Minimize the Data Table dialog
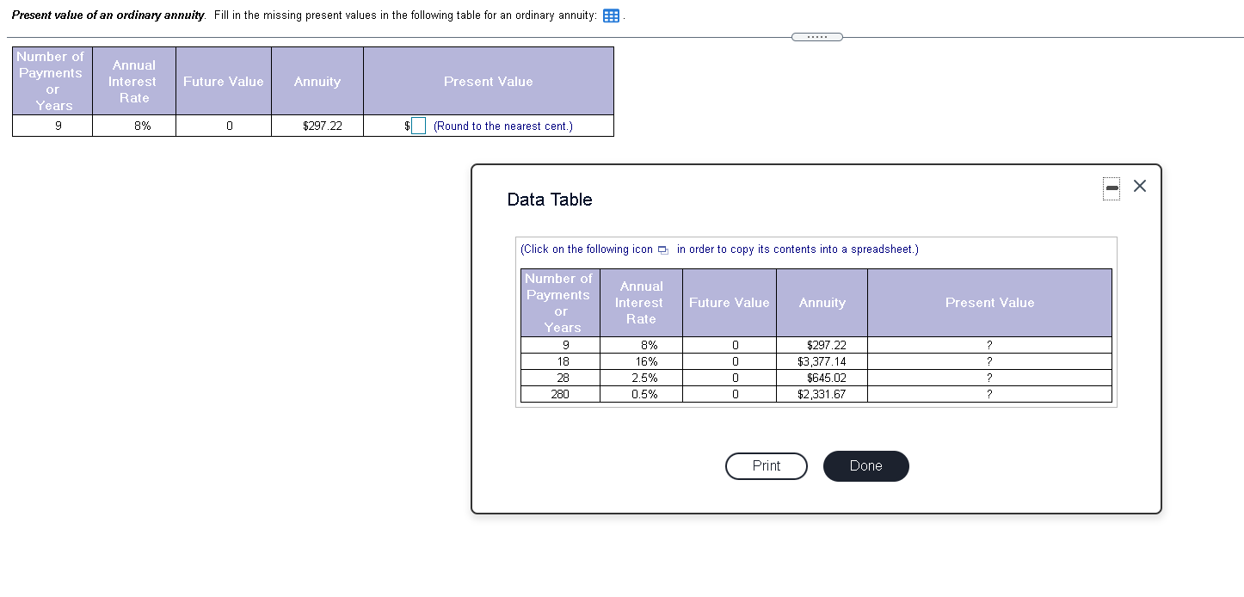Screen dimensions: 1244x597 pyautogui.click(x=1112, y=188)
